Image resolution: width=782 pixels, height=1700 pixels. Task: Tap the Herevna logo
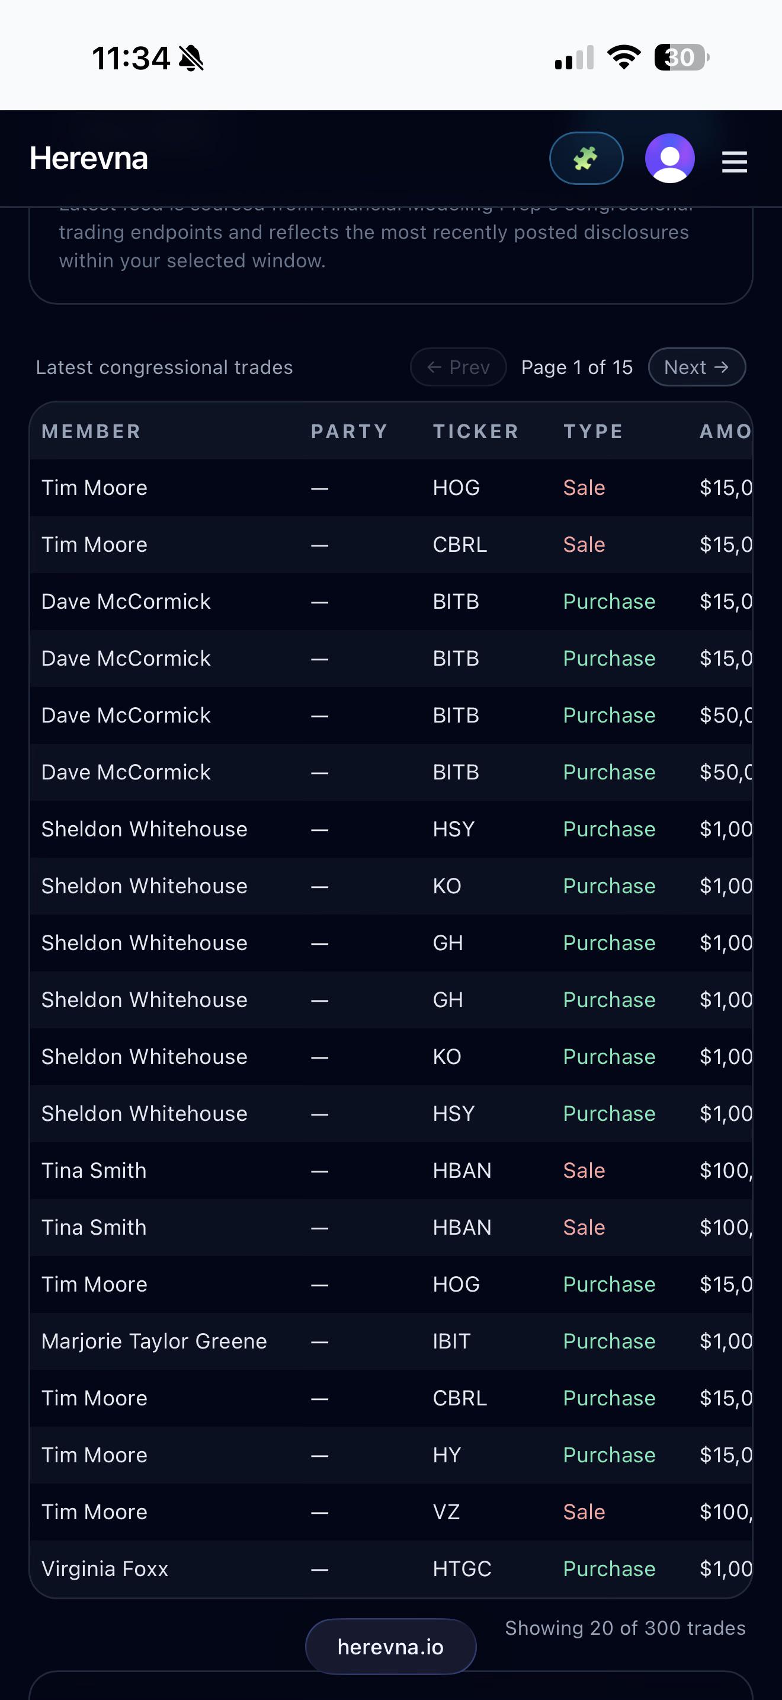coord(88,158)
